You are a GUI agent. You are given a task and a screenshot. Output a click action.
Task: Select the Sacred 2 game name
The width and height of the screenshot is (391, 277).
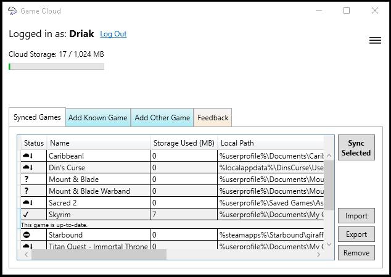(x=62, y=203)
